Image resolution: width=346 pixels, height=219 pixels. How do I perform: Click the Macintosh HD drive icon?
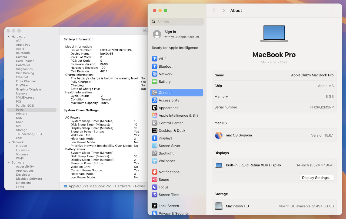tap(219, 206)
